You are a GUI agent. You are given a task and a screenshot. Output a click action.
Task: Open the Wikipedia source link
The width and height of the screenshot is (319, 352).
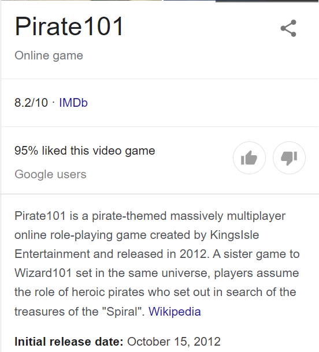click(x=175, y=312)
